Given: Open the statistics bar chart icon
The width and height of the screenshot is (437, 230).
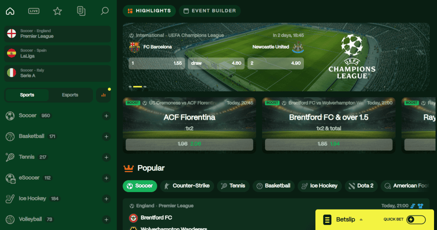Looking at the screenshot, I should pyautogui.click(x=103, y=95).
